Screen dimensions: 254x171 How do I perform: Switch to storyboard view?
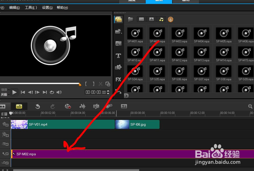click(x=3, y=106)
